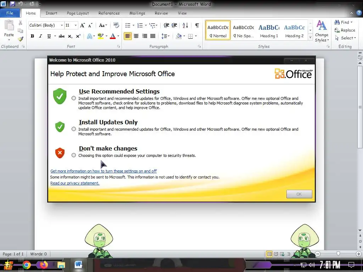This screenshot has height=272, width=363.
Task: Decrease the paragraph indent
Action: tap(166, 25)
